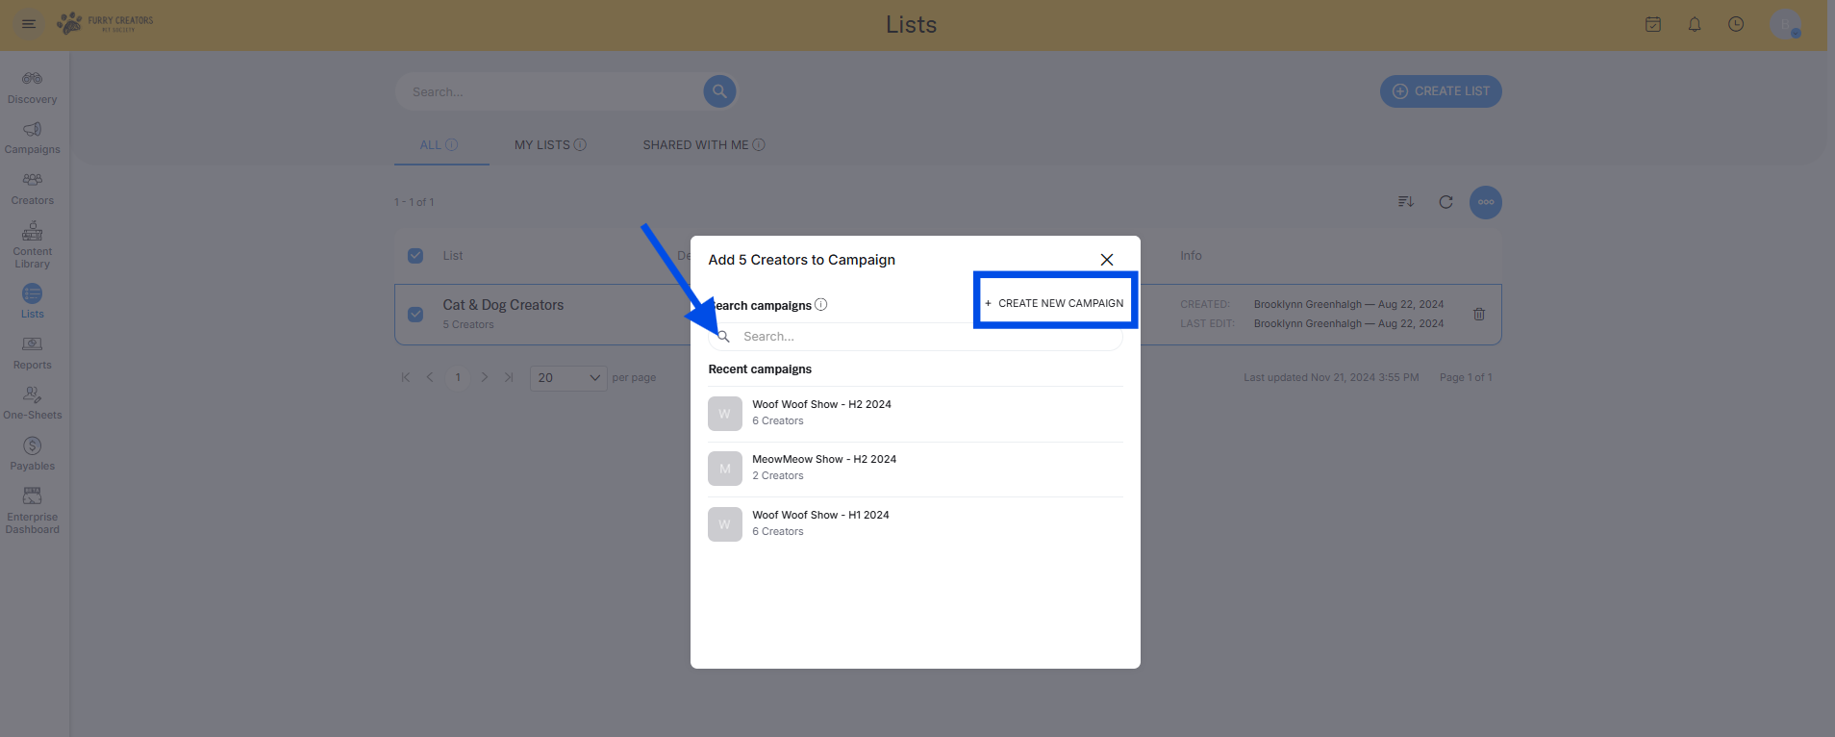Go to Campaigns in the sidebar
Screen dimensions: 1835x737
coord(32,138)
